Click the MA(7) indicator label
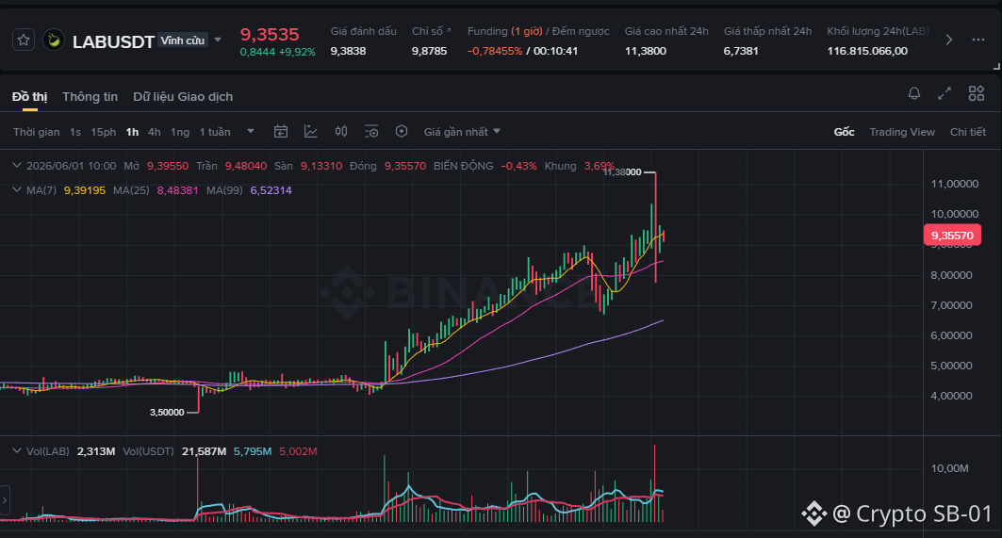The width and height of the screenshot is (1002, 538). [41, 190]
